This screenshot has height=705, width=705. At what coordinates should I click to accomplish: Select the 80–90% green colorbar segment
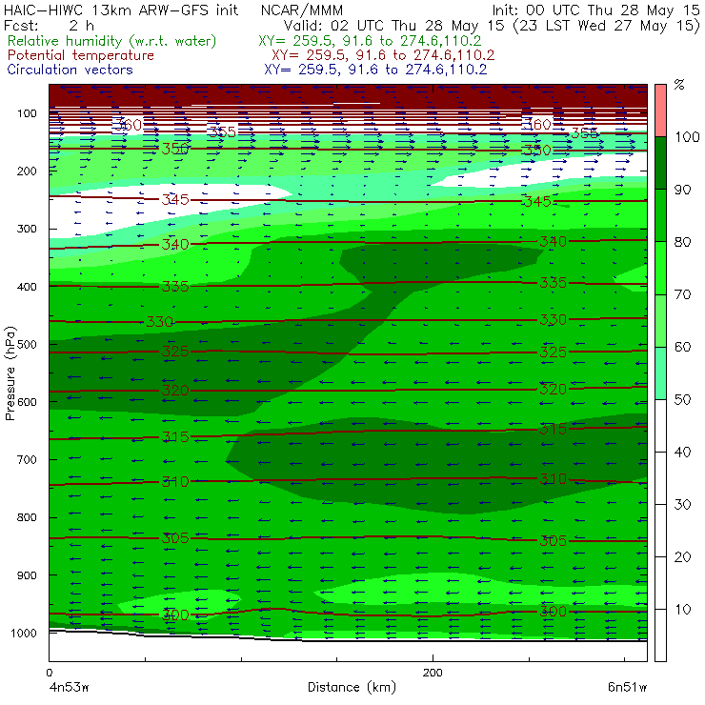660,215
